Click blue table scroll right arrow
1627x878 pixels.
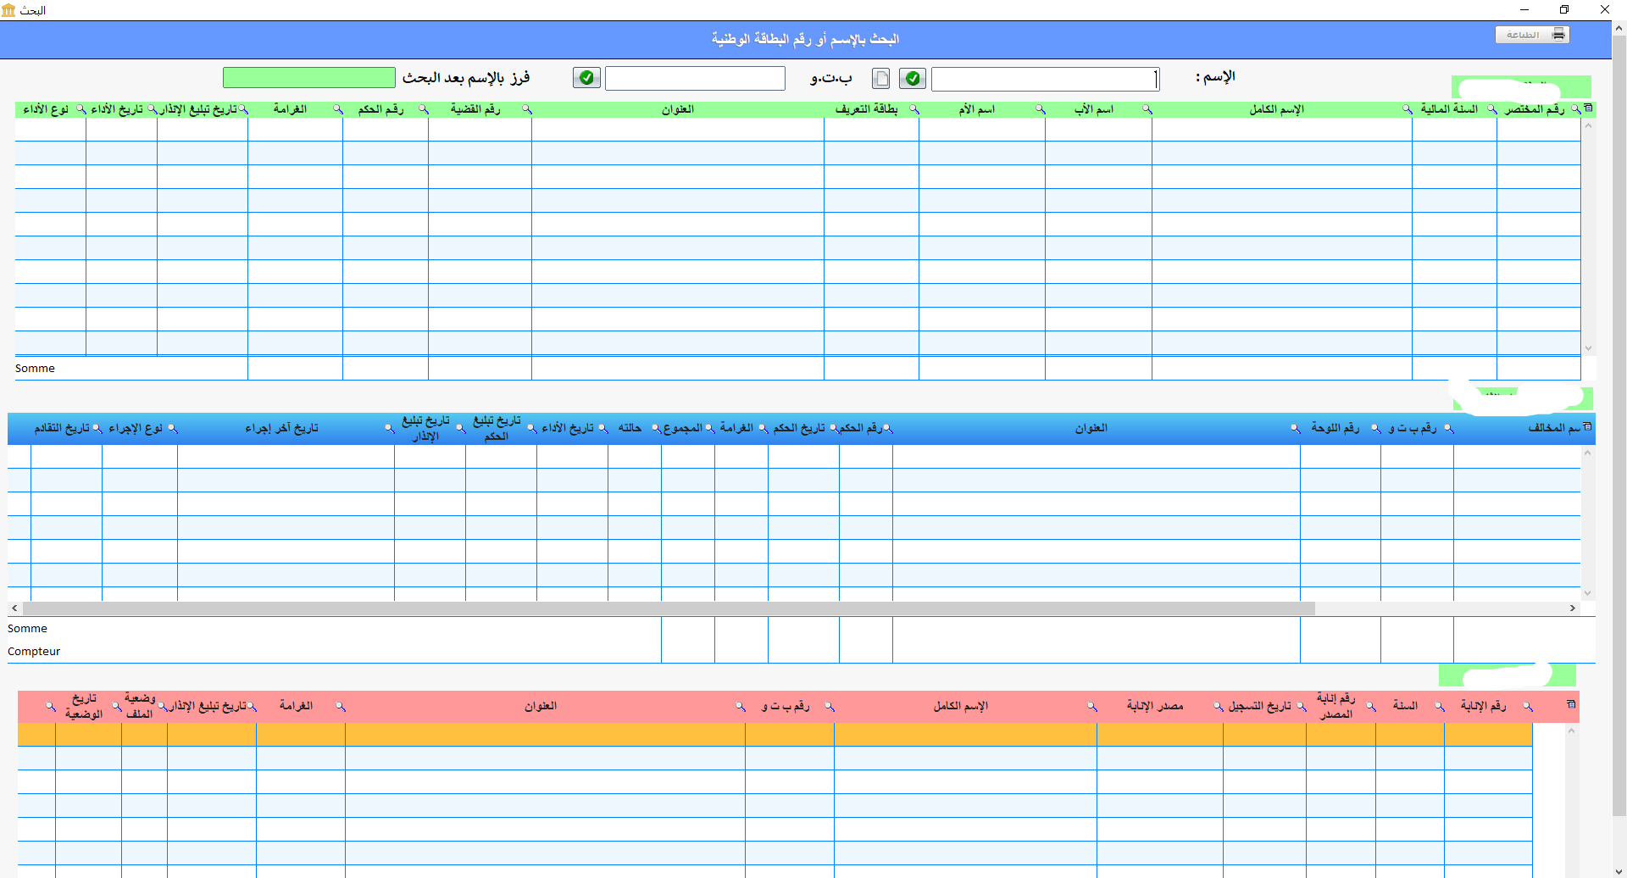click(x=1573, y=608)
